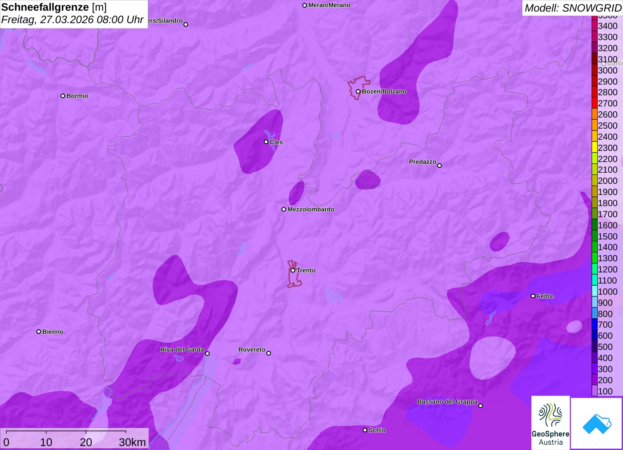Click the Feltre location marker
Screen dimensions: 623x450
click(x=533, y=296)
